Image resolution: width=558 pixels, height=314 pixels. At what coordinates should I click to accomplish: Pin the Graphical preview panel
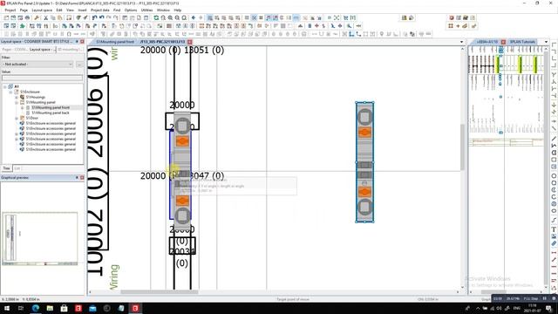(x=77, y=177)
